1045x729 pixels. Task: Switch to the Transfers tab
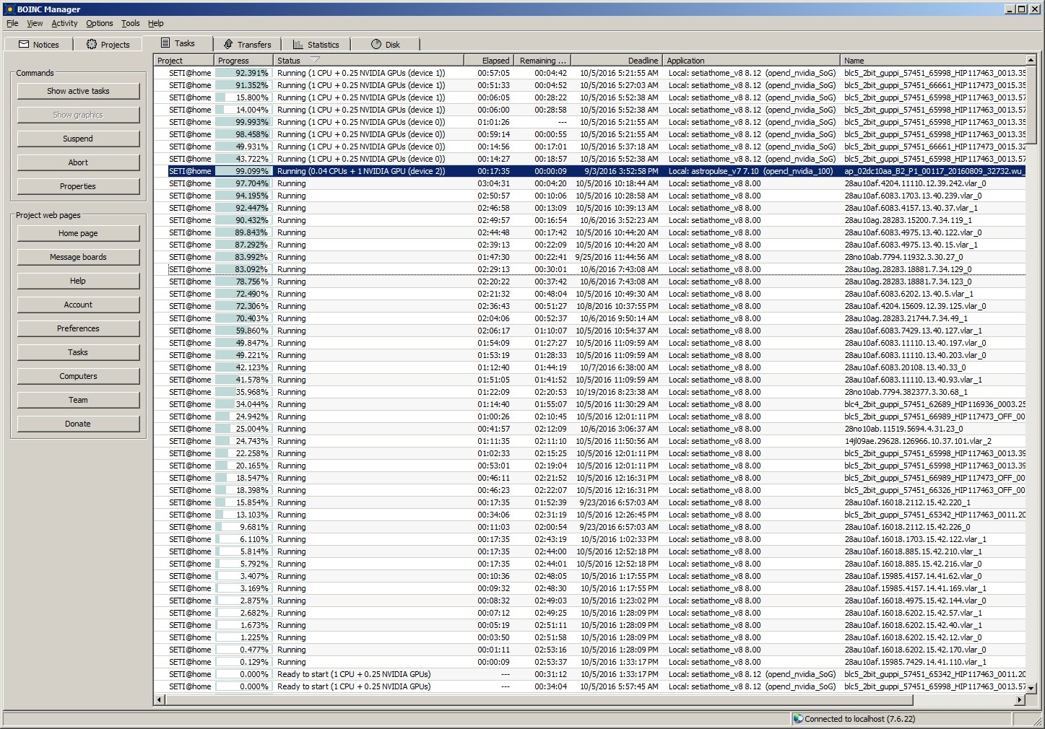(248, 44)
